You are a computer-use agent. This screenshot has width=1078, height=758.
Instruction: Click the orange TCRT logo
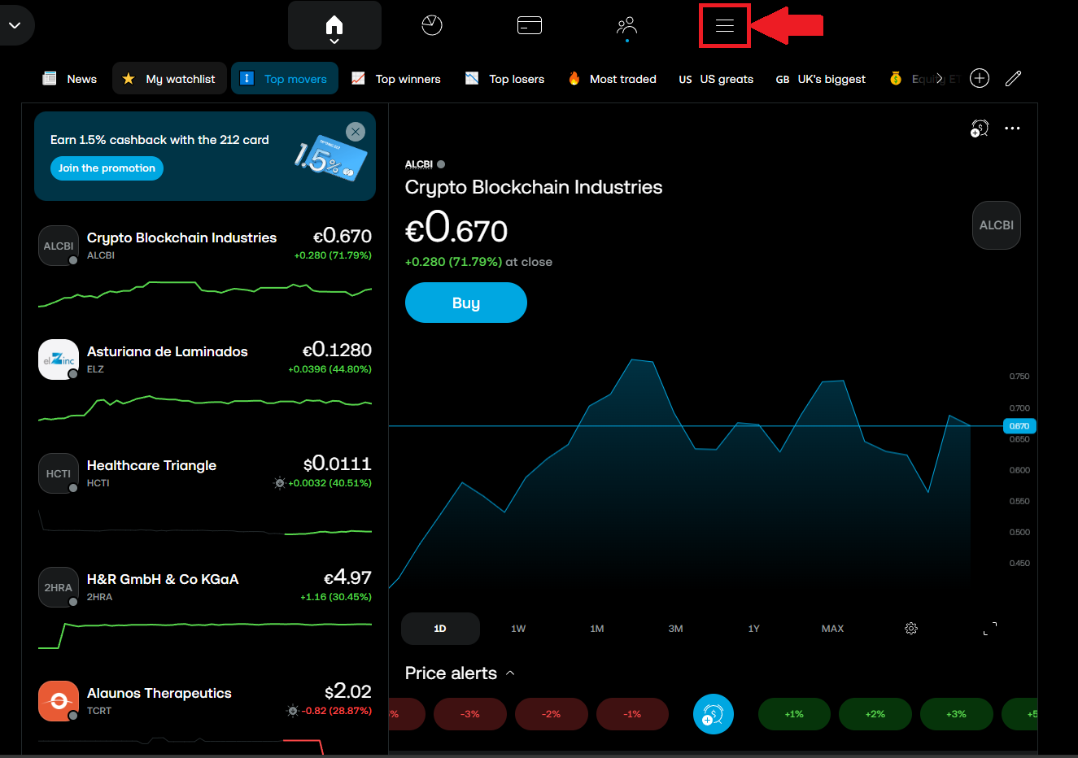[x=59, y=701]
